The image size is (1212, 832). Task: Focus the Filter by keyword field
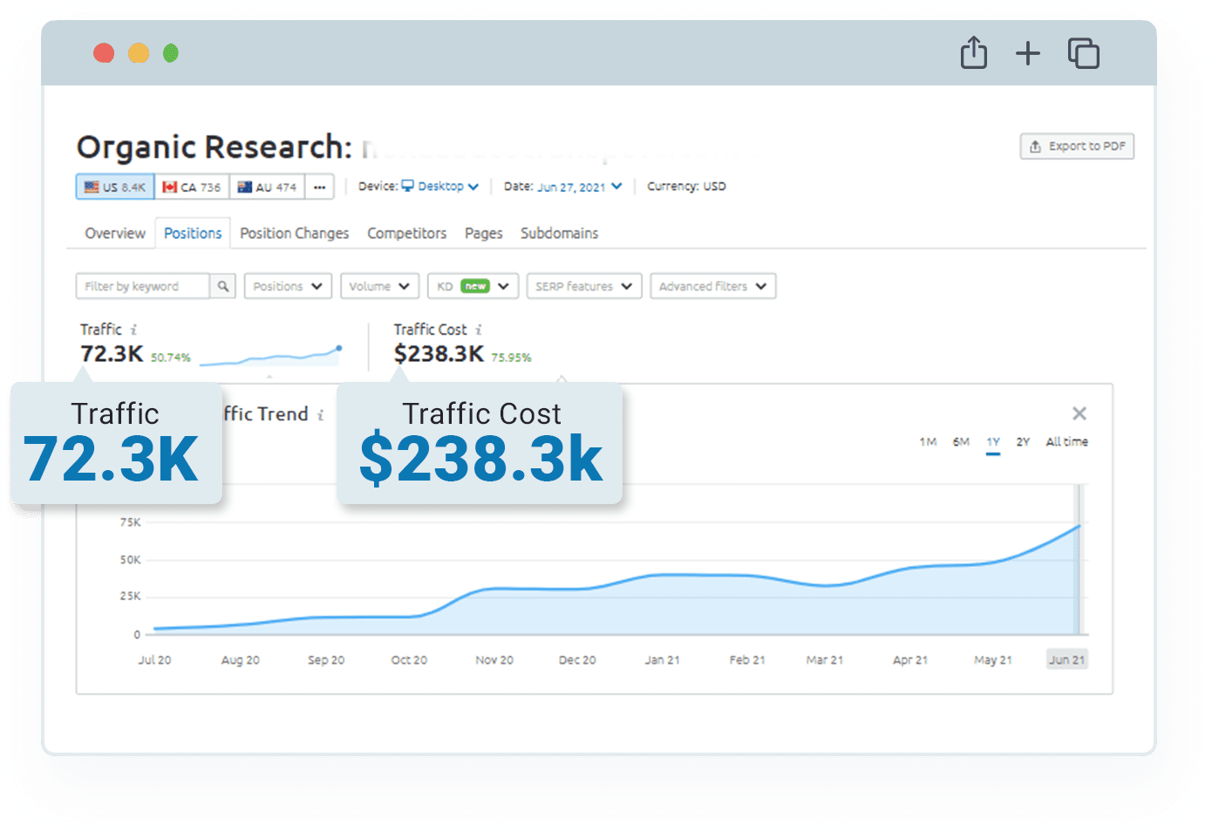click(x=142, y=286)
